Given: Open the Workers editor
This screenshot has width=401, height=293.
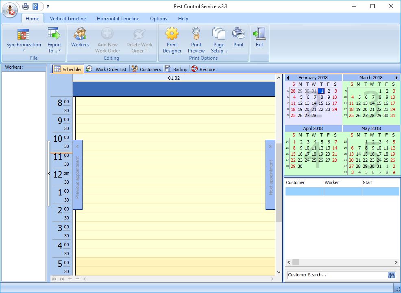Looking at the screenshot, I should pos(80,39).
